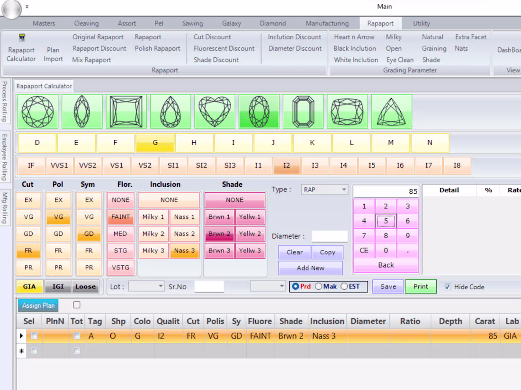Screen dimensions: 521x390
Task: Switch to the Manufacturing ribbon tab
Action: [x=327, y=23]
